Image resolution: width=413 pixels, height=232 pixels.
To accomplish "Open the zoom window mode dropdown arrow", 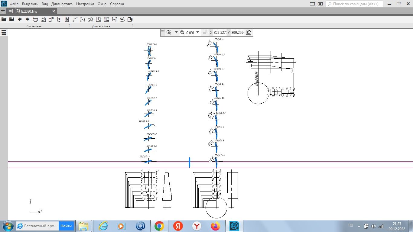I will (x=176, y=32).
